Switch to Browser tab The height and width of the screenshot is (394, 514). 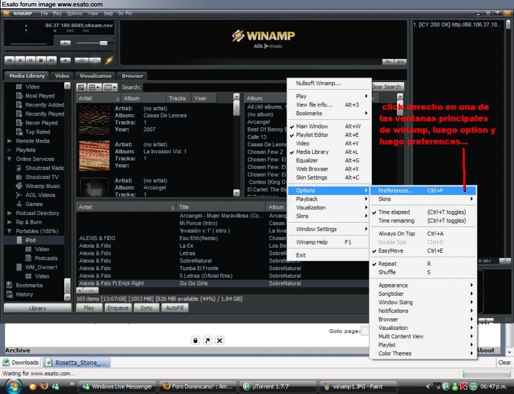[132, 76]
